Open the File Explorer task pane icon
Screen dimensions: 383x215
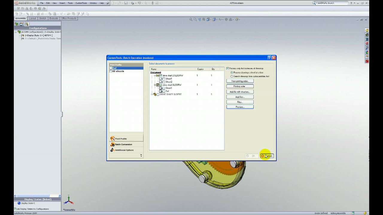pos(367,39)
